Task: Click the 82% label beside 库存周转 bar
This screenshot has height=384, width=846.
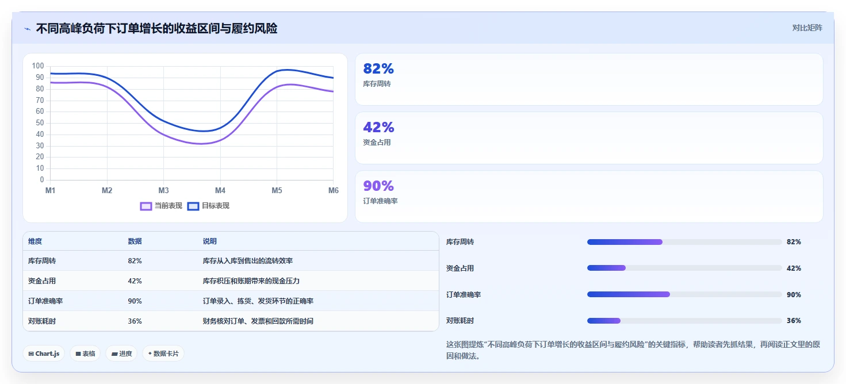Action: 794,242
